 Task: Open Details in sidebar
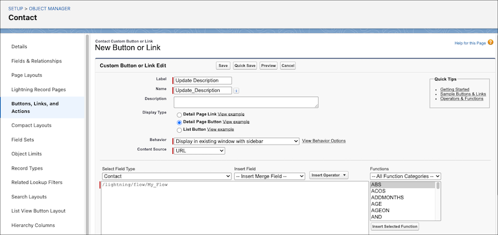pyautogui.click(x=19, y=46)
